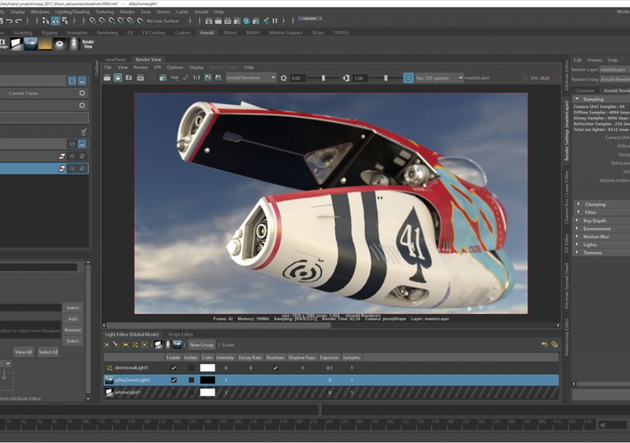Viewport: 630px width, 443px height.
Task: Toggle the eye visibility icon in the top left panel row
Action: tap(72, 81)
